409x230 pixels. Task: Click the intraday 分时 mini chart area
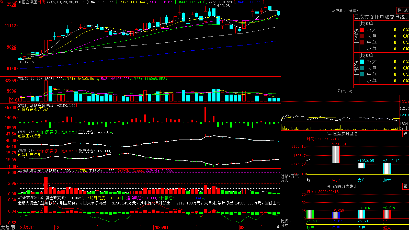click(x=340, y=113)
